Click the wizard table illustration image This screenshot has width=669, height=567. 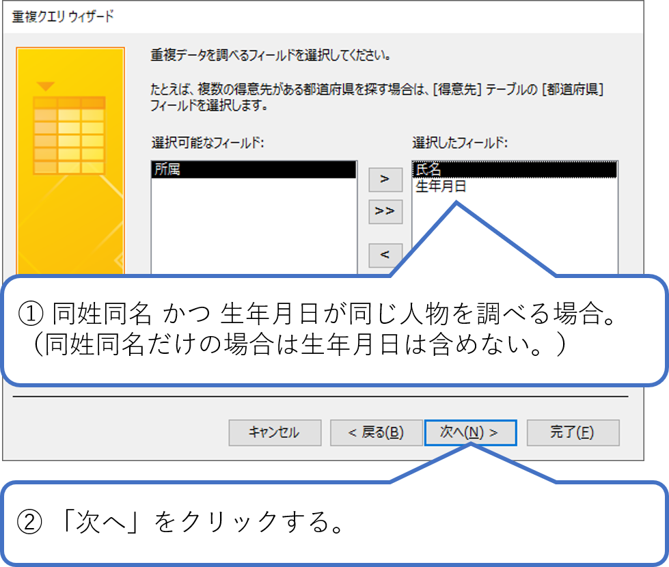70,161
